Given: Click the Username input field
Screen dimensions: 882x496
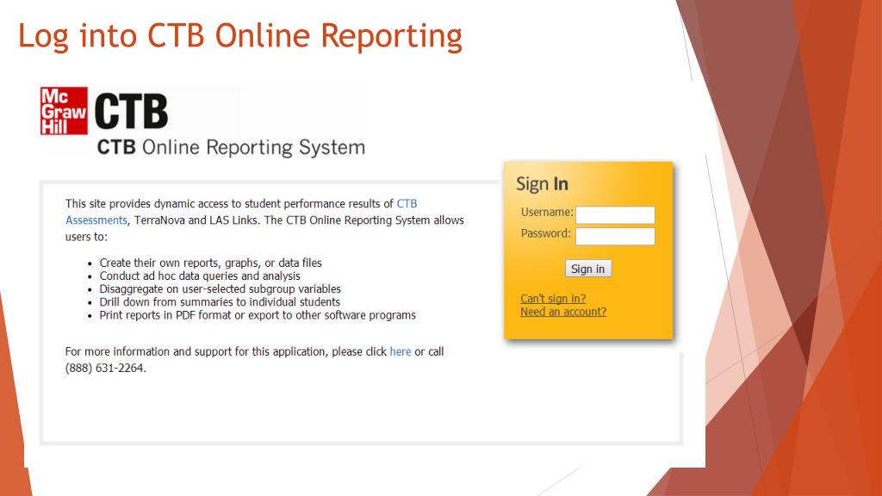Looking at the screenshot, I should (615, 214).
